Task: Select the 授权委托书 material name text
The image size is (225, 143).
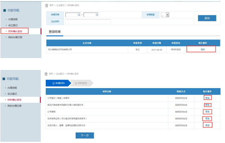Action: point(65,105)
